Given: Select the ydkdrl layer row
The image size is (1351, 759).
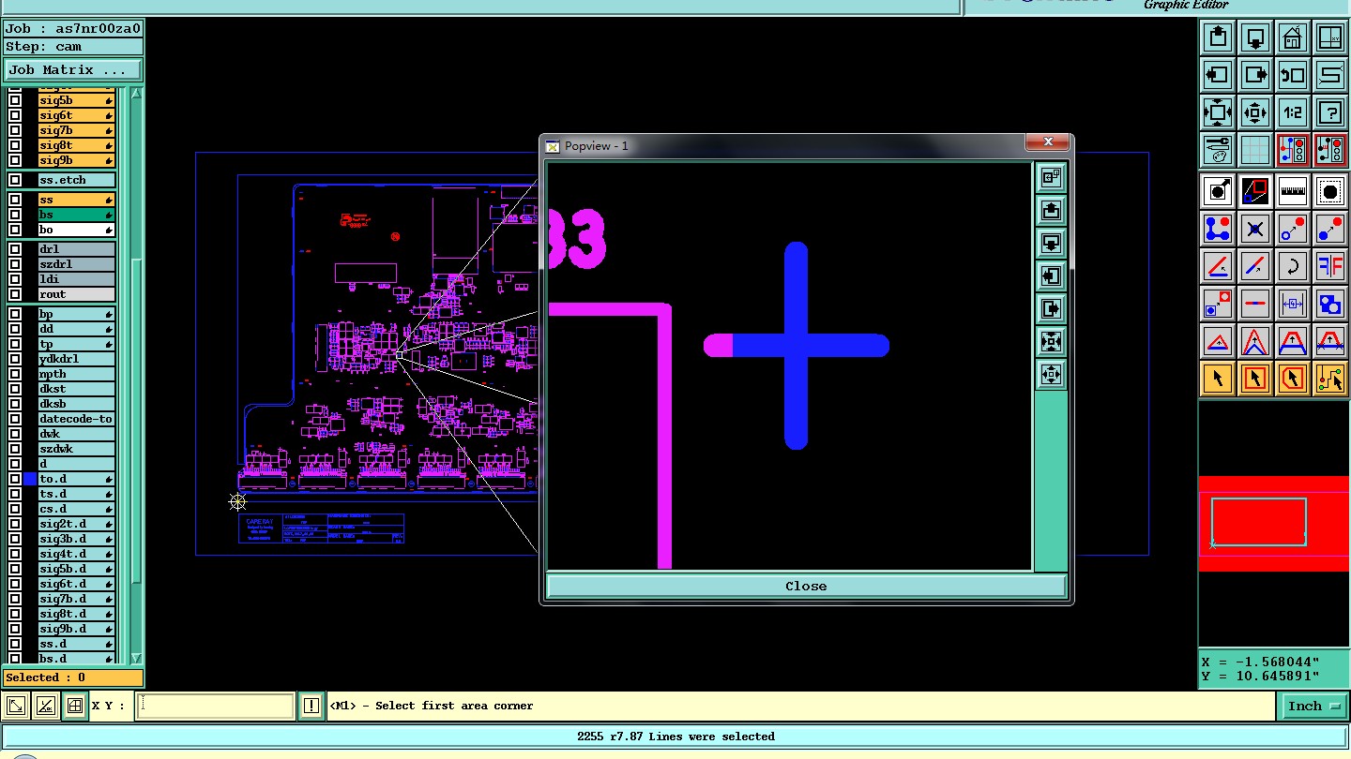Looking at the screenshot, I should point(76,359).
